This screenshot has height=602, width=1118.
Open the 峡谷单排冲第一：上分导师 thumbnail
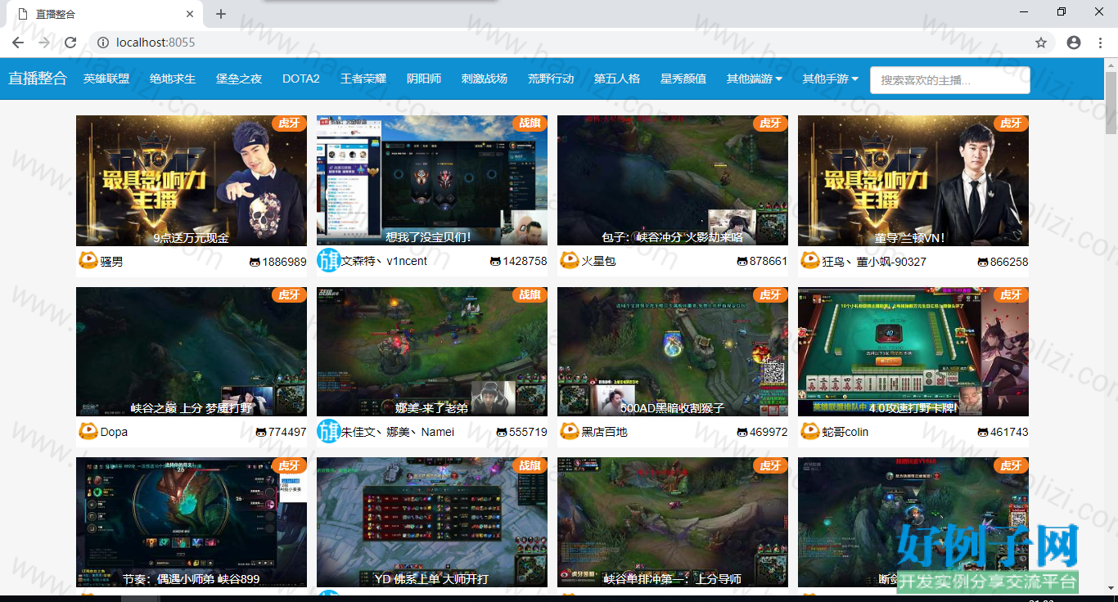click(673, 522)
